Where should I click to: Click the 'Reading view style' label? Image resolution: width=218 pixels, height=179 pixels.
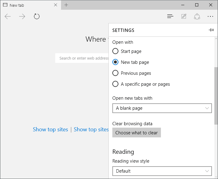pyautogui.click(x=131, y=161)
